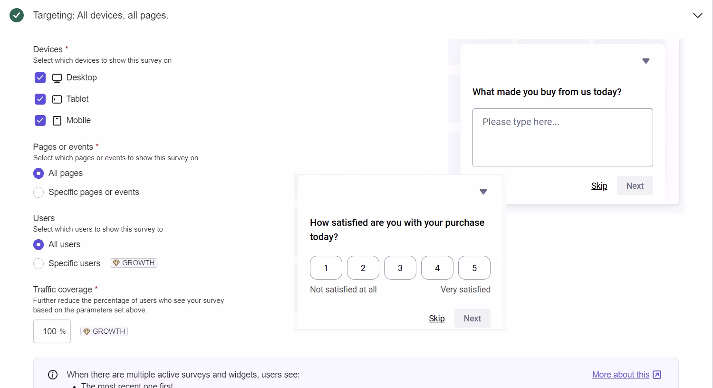
Task: Uncheck the Desktop device checkbox
Action: click(x=40, y=78)
